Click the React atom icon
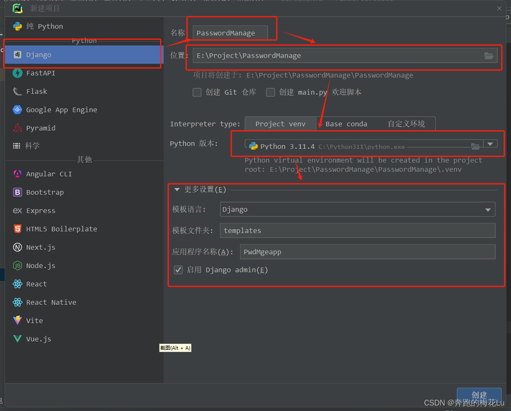Viewport: 511px width, 411px height. point(18,284)
